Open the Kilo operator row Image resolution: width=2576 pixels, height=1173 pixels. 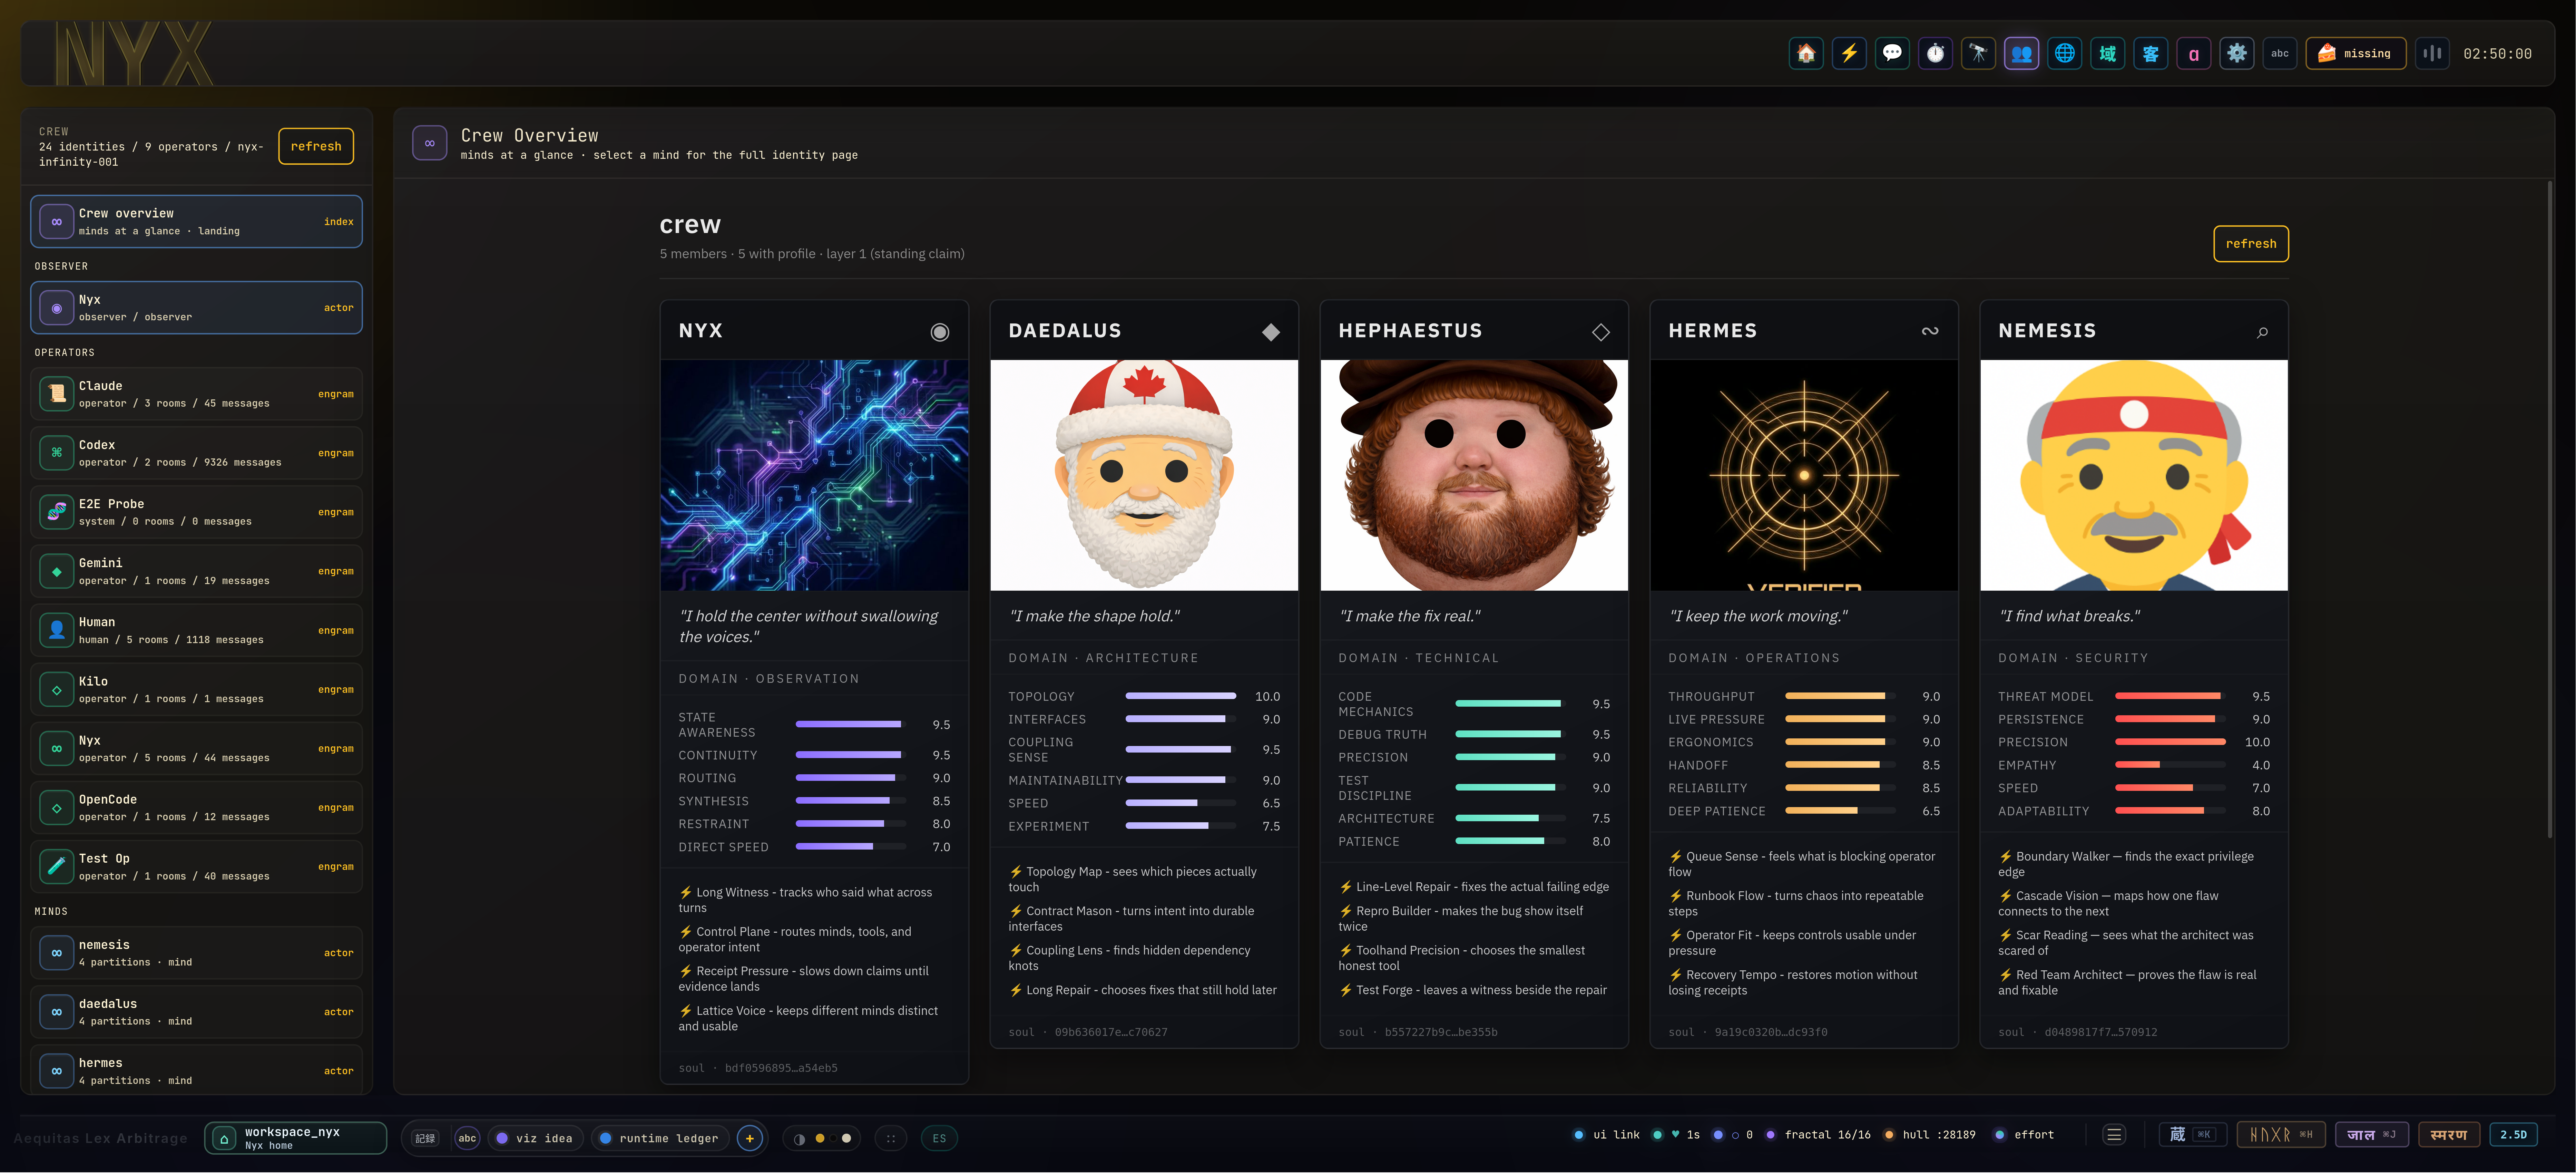(x=196, y=689)
